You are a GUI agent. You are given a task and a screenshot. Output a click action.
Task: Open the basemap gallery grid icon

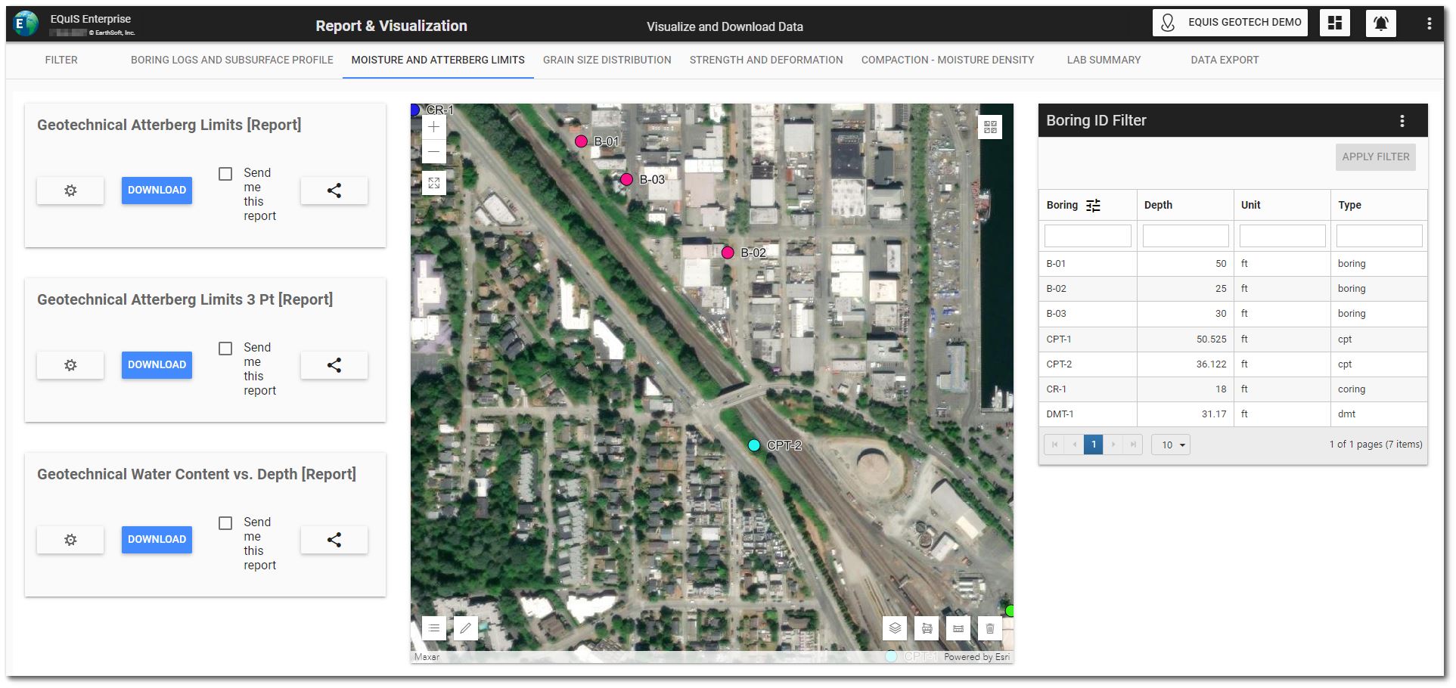point(990,127)
